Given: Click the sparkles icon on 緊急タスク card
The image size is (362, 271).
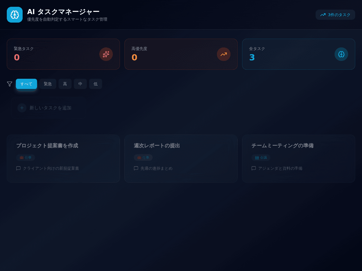Looking at the screenshot, I should [106, 54].
